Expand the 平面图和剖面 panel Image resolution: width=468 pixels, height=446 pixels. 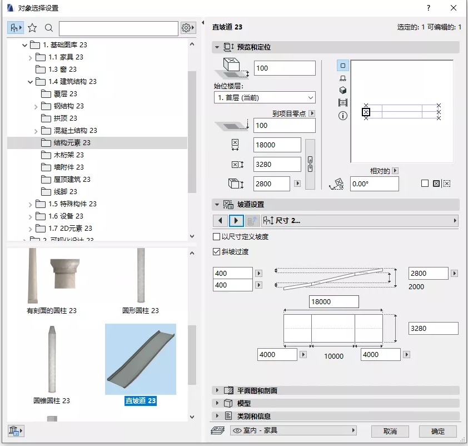coord(336,390)
